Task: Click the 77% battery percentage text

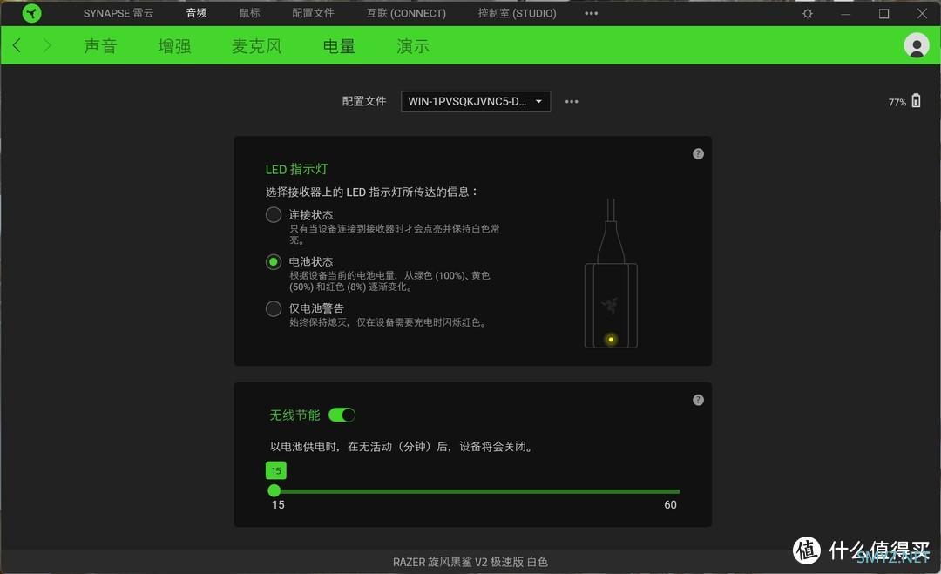Action: (897, 102)
